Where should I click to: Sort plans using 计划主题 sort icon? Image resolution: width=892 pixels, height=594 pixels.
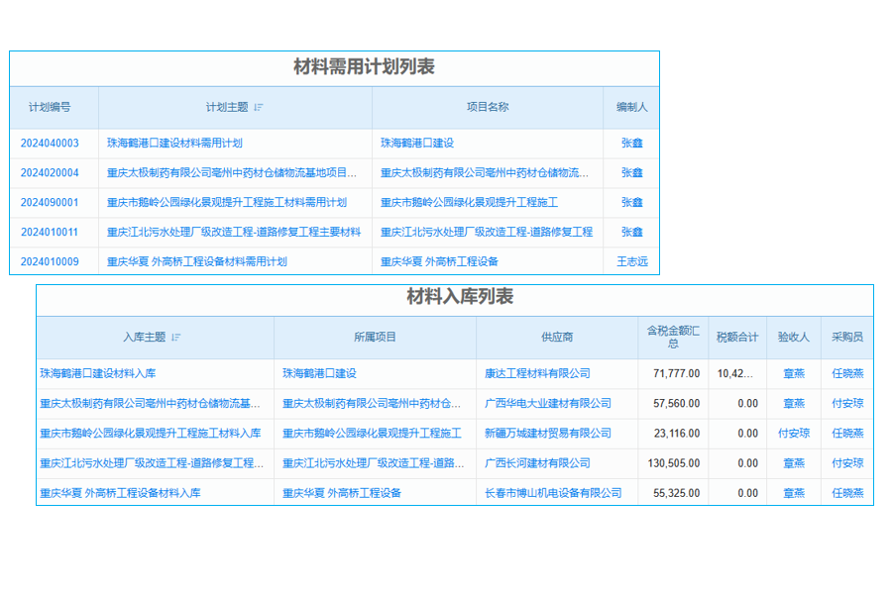click(x=257, y=108)
